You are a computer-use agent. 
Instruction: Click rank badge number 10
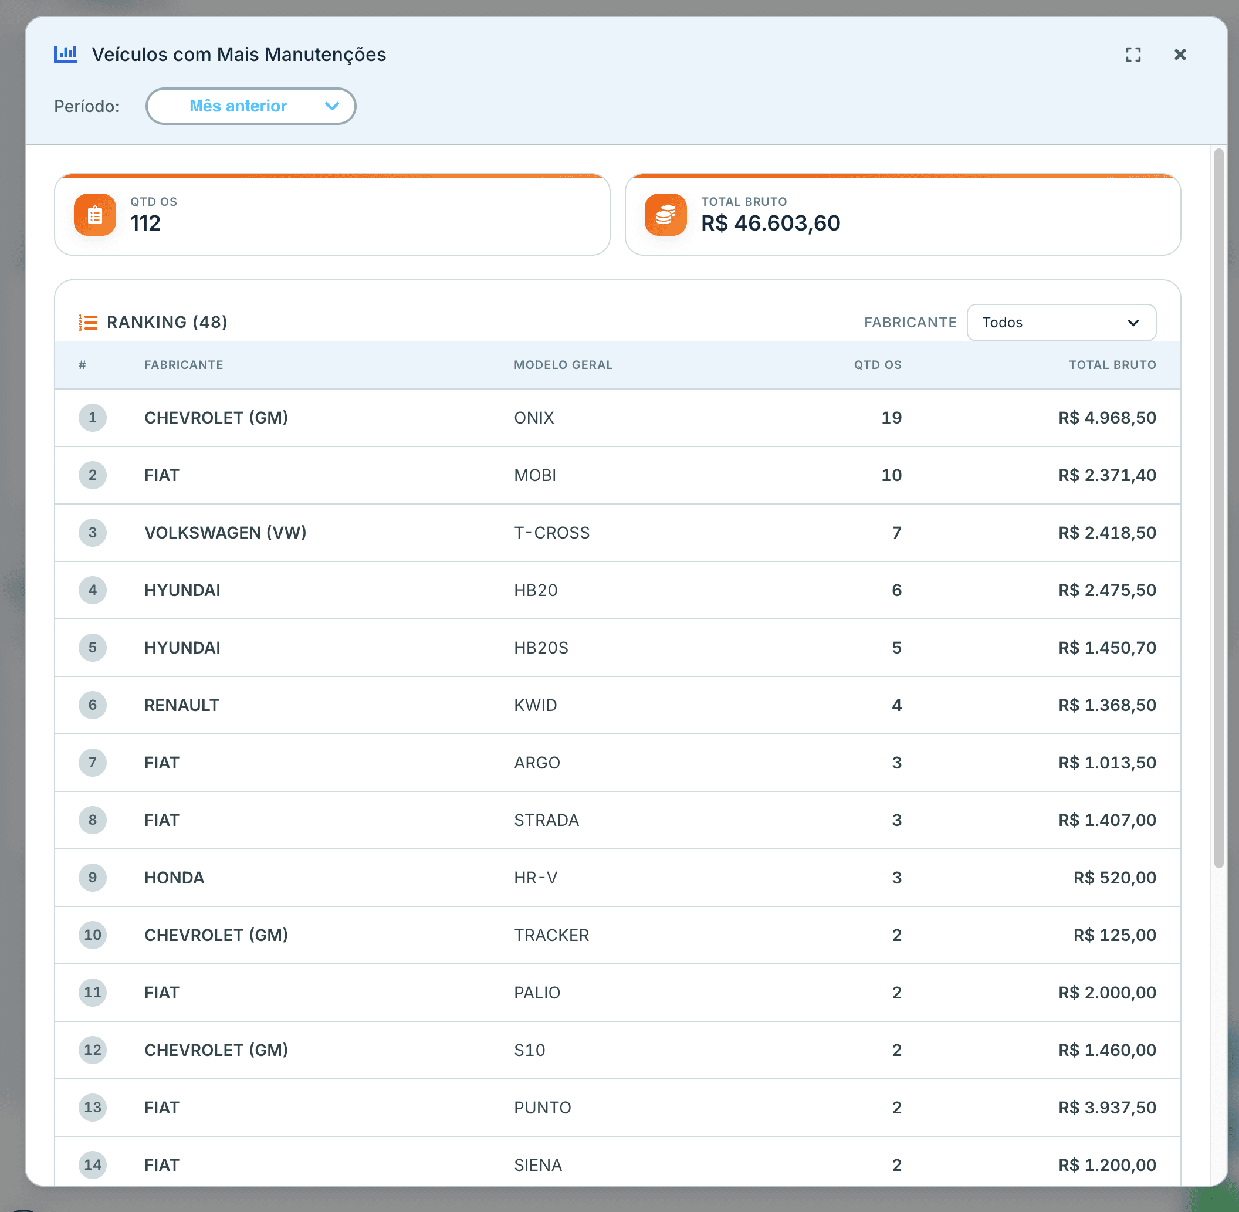pyautogui.click(x=93, y=935)
